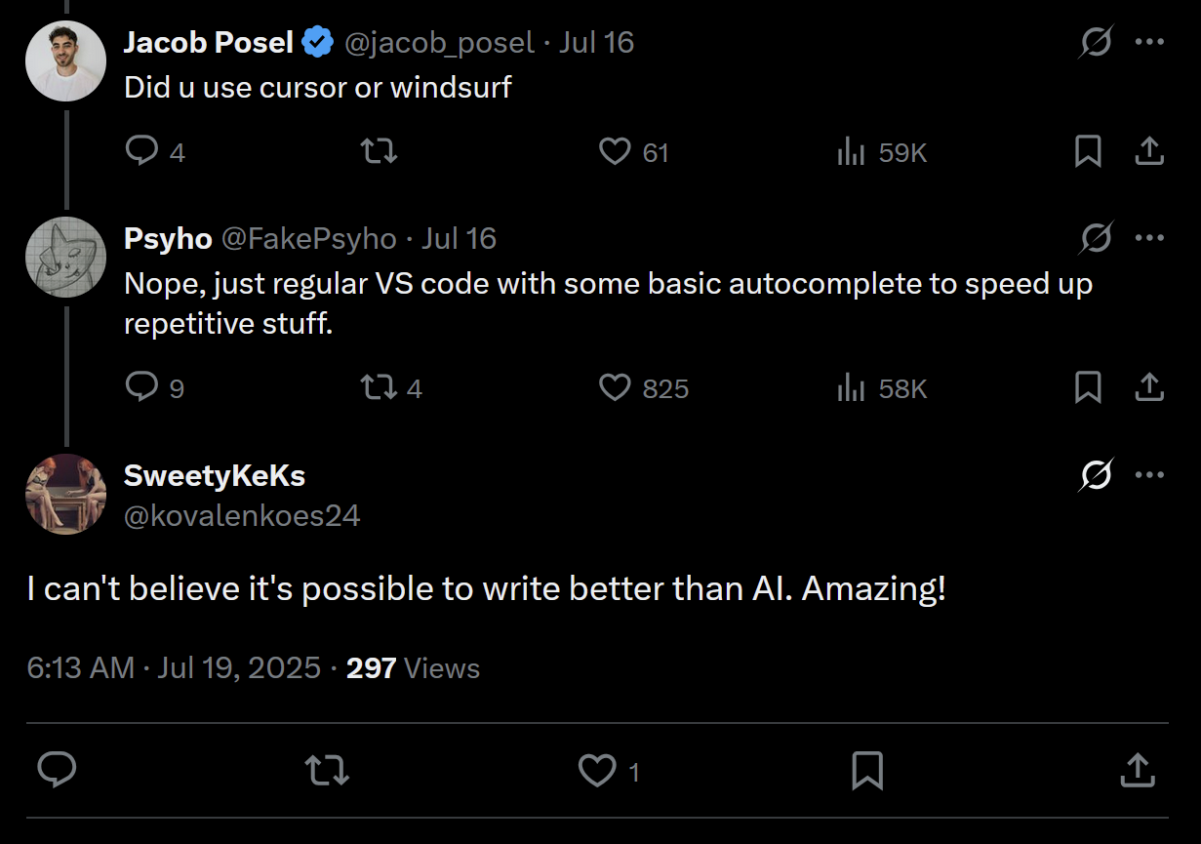1201x844 pixels.
Task: Repost Jacob Posel's cursor or windsurf tweet
Action: [379, 151]
